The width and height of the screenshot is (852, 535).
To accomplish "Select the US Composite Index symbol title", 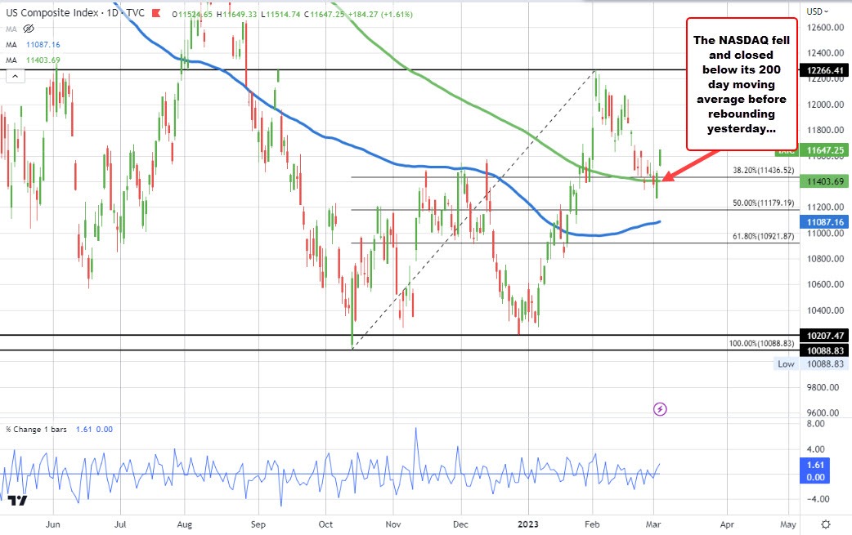I will pos(52,13).
